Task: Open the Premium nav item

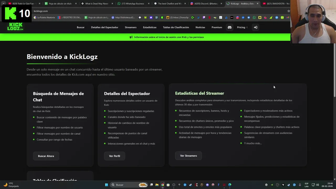Action: 217,27
